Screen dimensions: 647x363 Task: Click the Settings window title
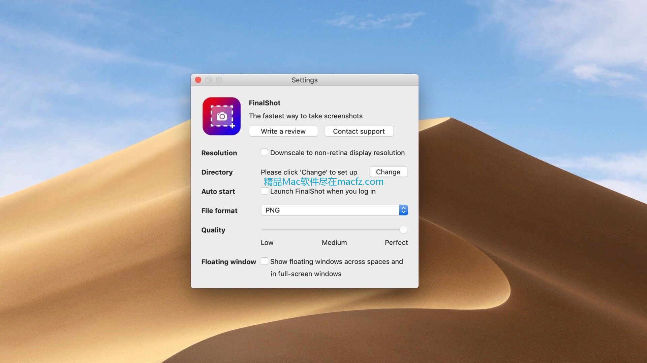(x=305, y=80)
